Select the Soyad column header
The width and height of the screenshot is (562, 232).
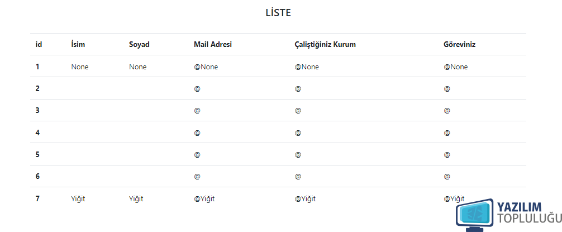click(x=139, y=45)
